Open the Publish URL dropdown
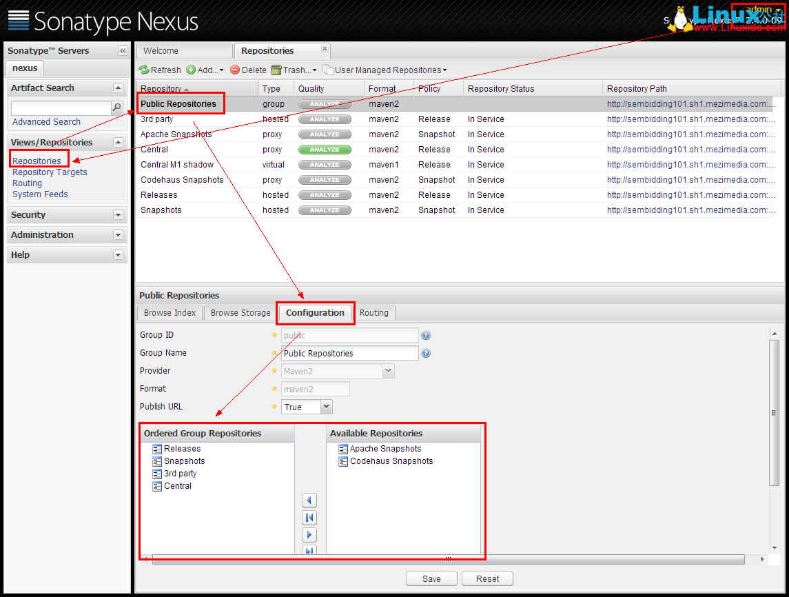This screenshot has height=597, width=789. pyautogui.click(x=327, y=407)
